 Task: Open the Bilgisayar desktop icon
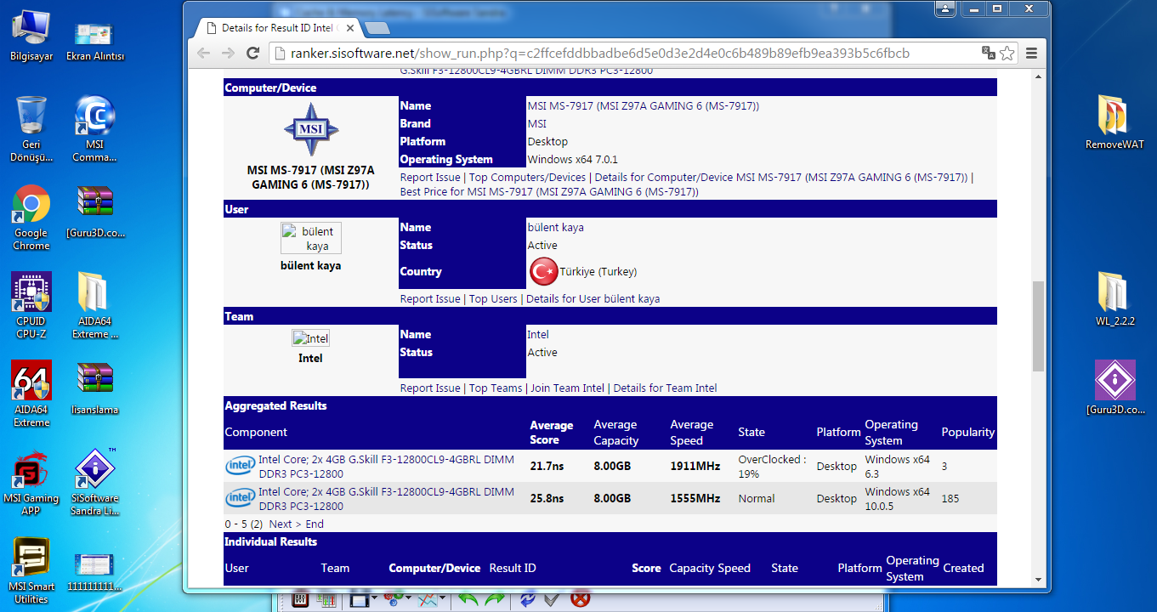(31, 34)
